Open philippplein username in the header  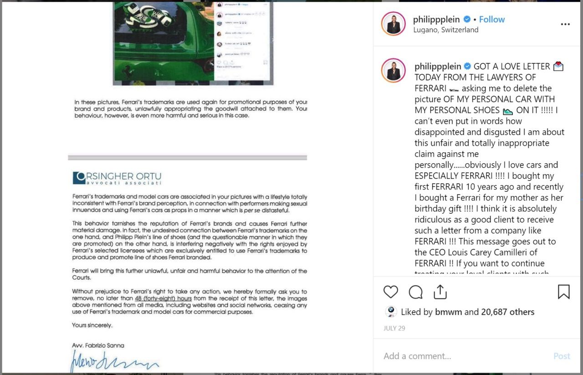point(437,19)
